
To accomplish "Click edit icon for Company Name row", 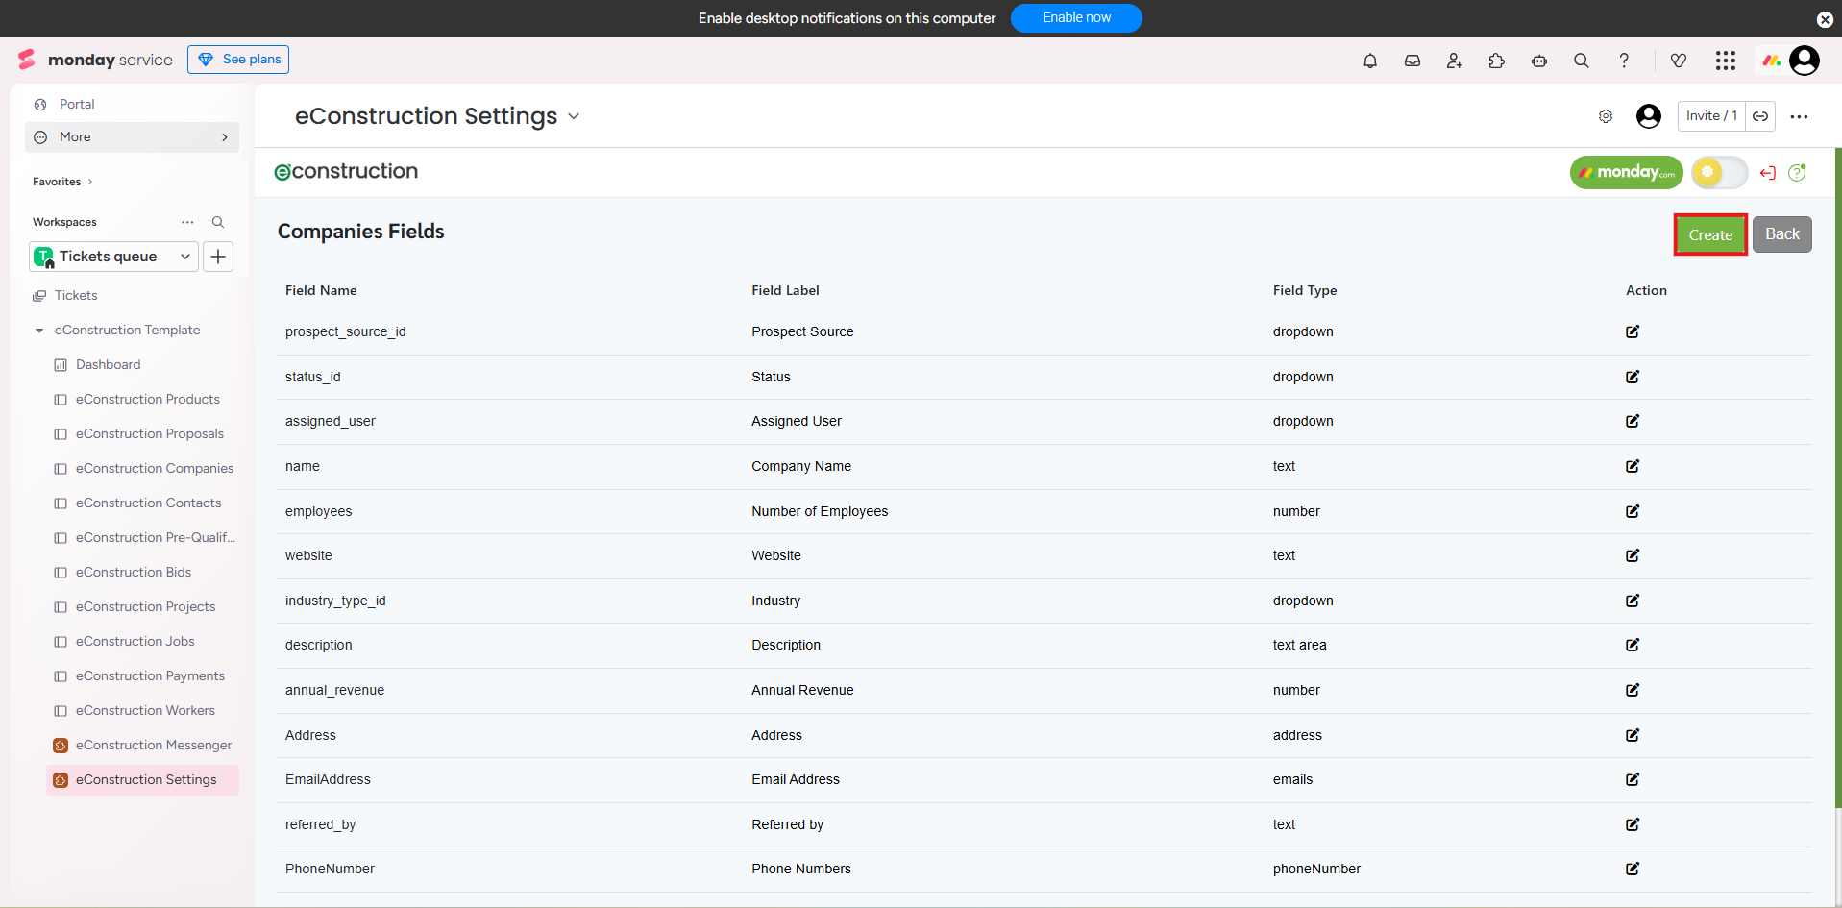I will click(1632, 466).
